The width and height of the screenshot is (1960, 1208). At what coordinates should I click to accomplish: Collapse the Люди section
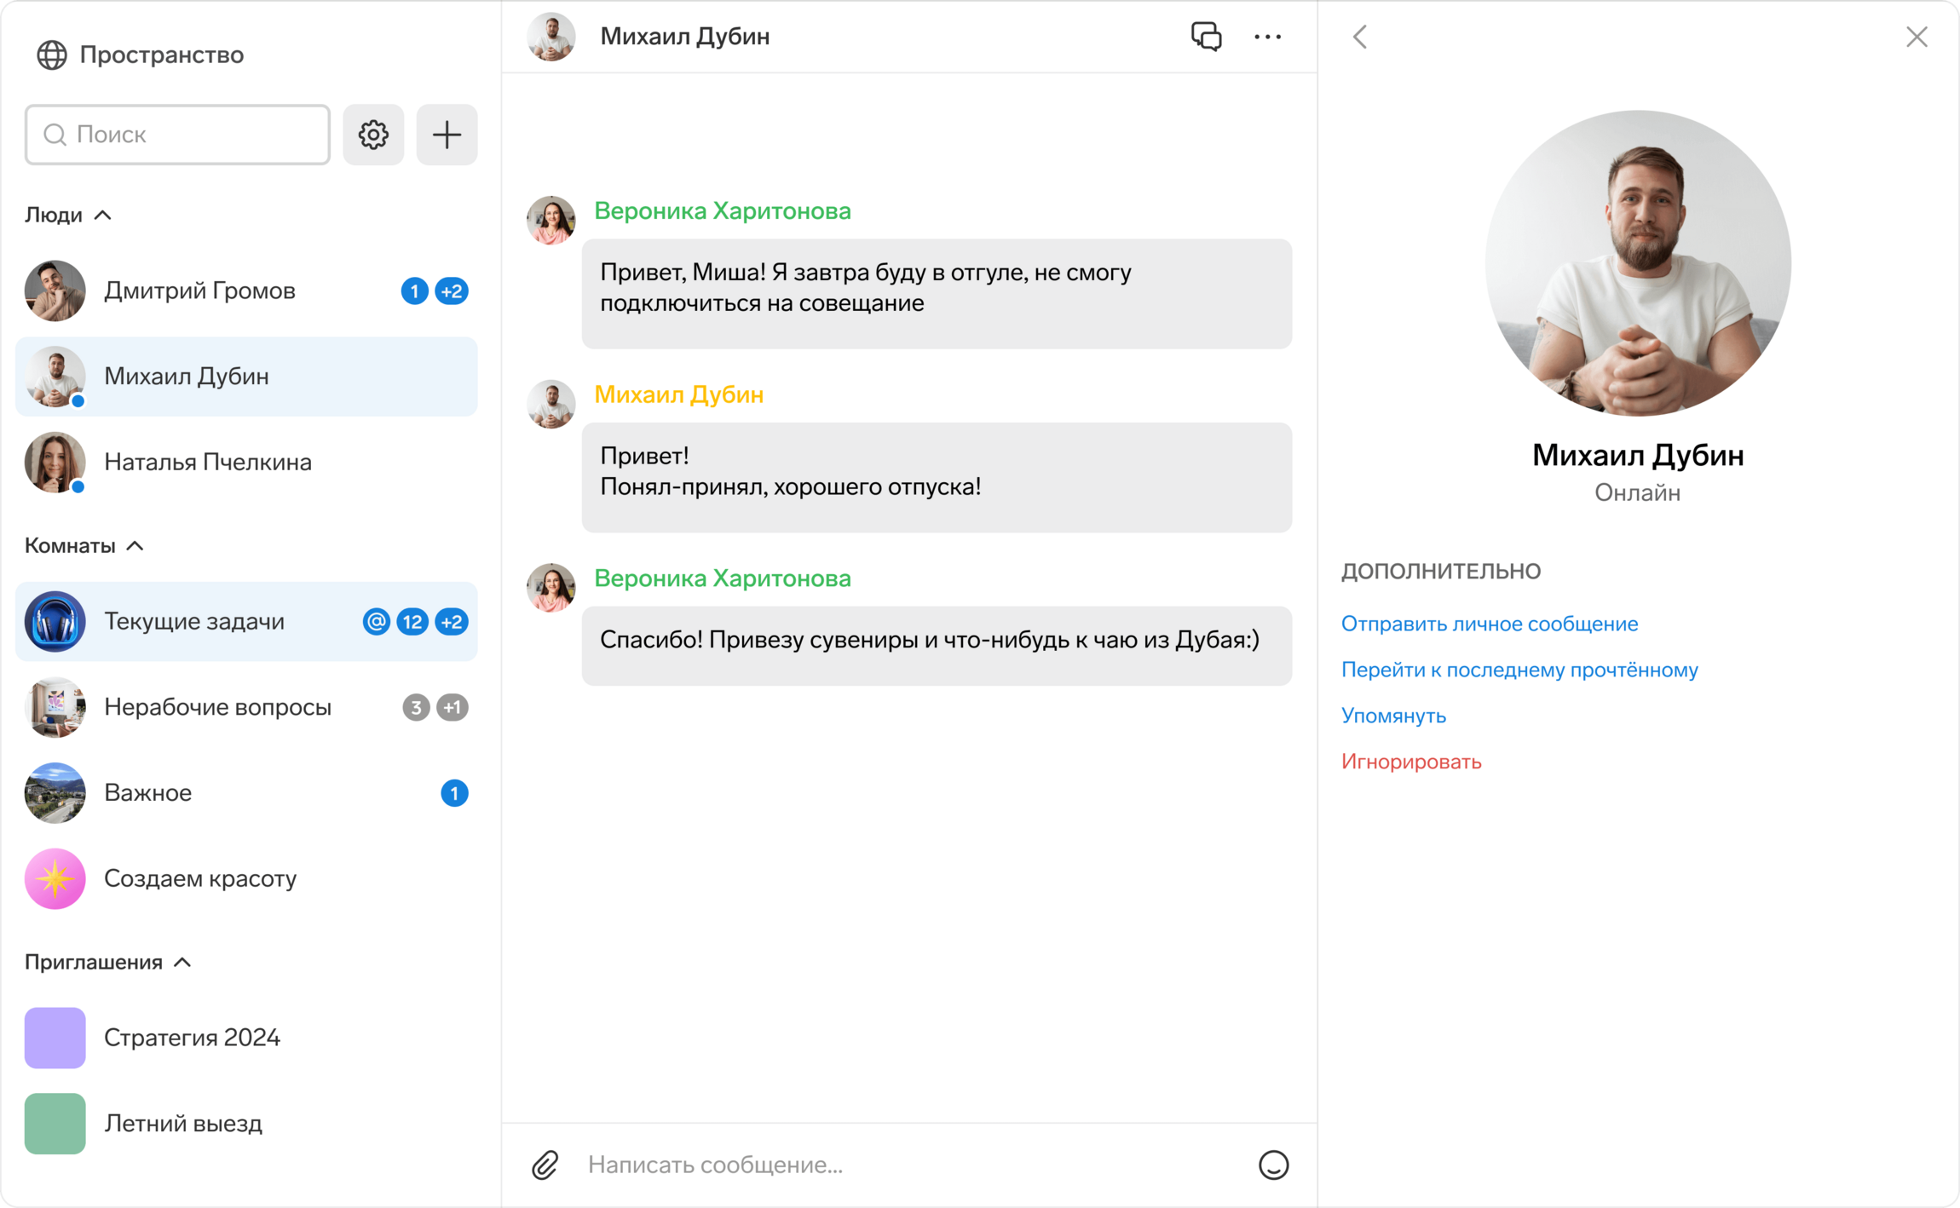click(x=68, y=215)
